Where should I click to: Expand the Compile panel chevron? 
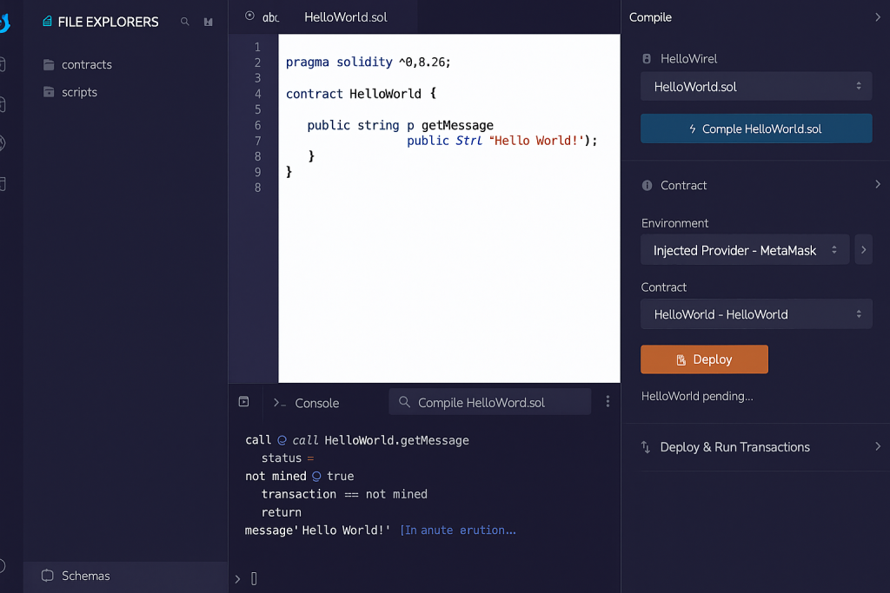coord(878,17)
